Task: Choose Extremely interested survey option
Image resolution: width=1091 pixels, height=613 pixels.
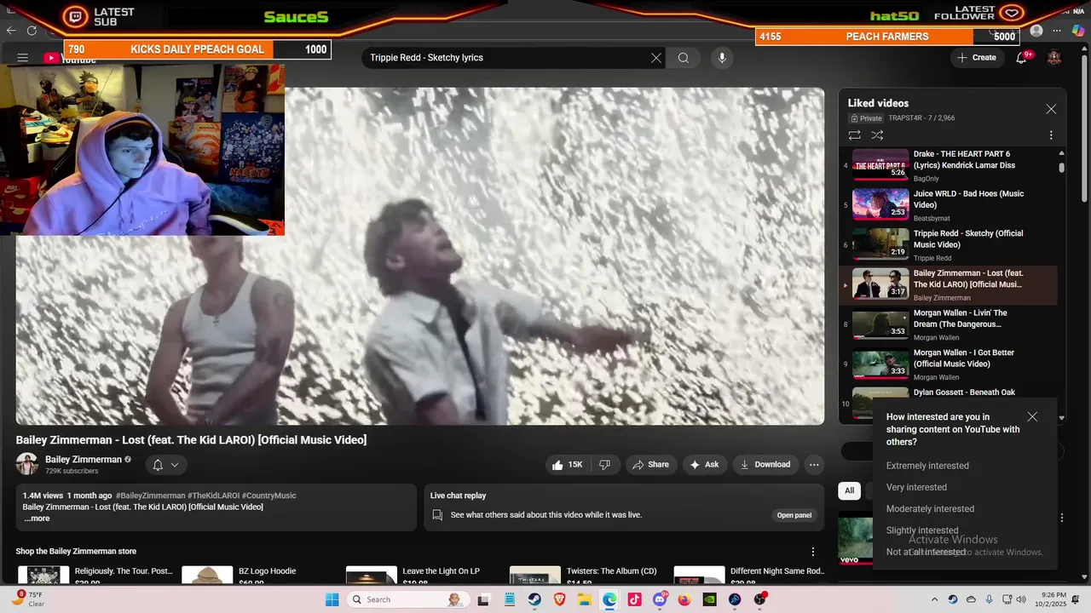Action: pos(927,466)
